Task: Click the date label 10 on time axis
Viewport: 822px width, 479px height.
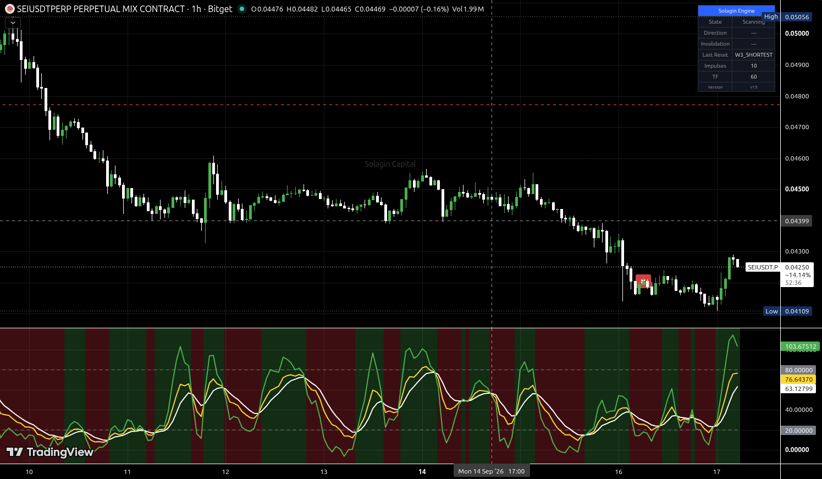Action: 29,471
